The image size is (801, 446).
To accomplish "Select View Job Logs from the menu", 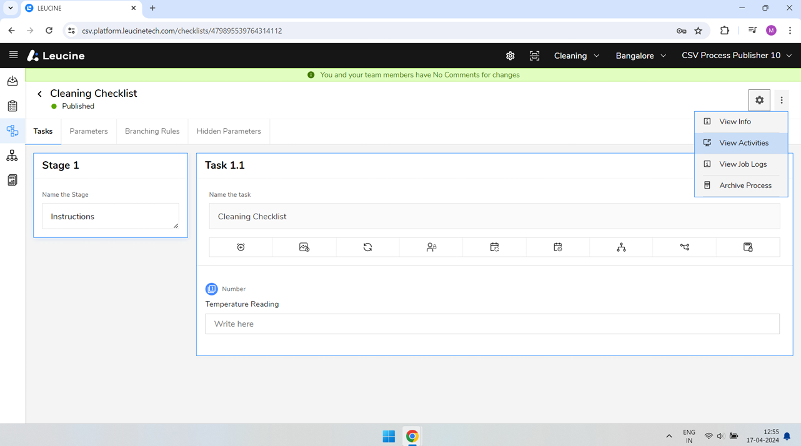I will [x=744, y=164].
